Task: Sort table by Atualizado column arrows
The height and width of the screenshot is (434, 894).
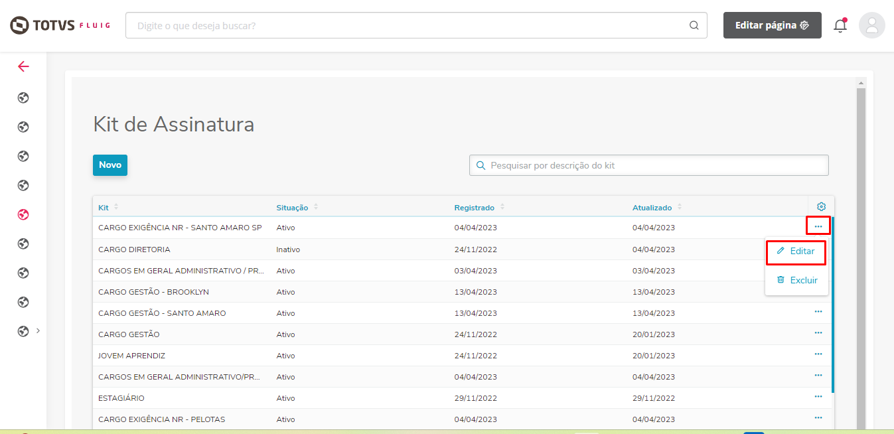Action: tap(680, 207)
